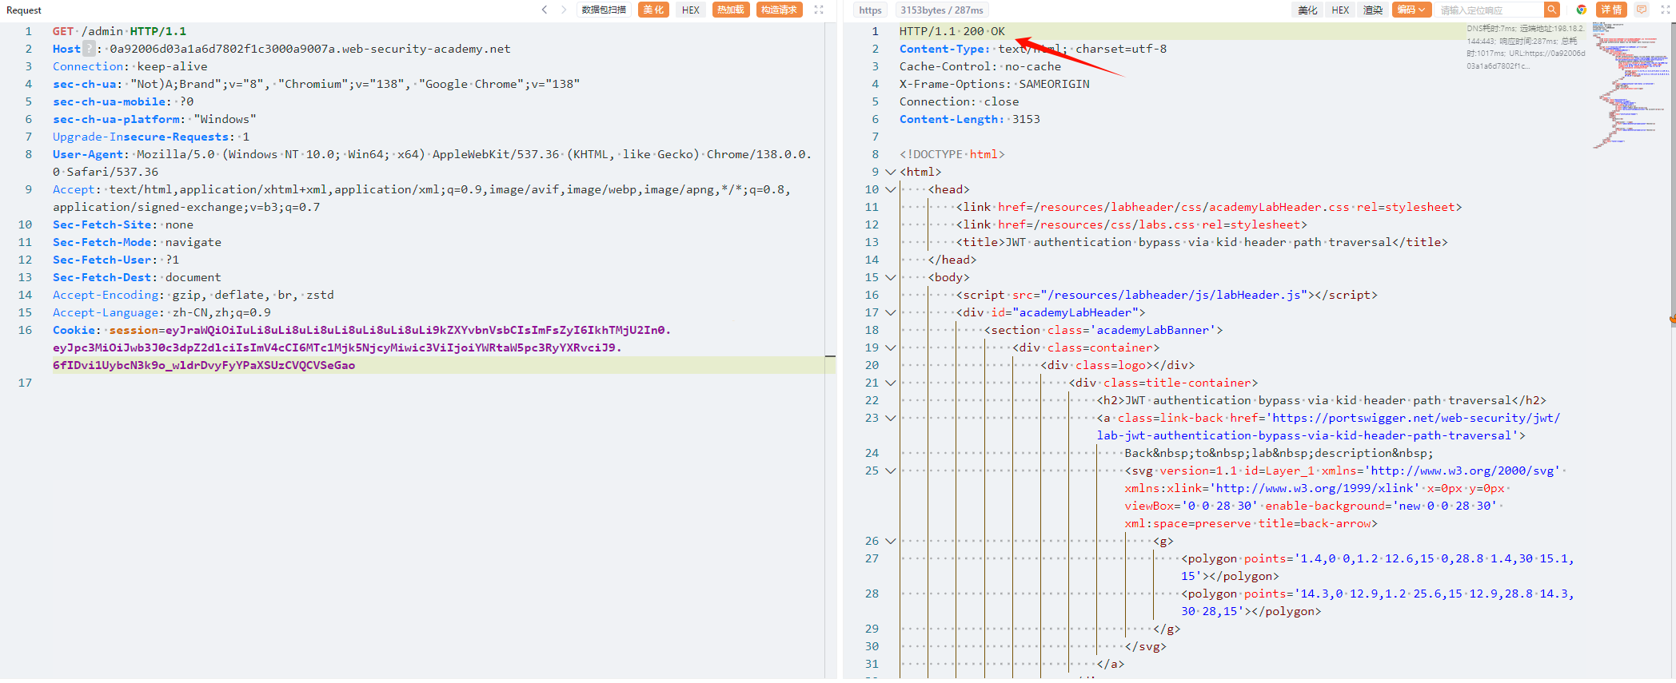Click the User-Agent header line
The height and width of the screenshot is (683, 1676).
point(432,163)
